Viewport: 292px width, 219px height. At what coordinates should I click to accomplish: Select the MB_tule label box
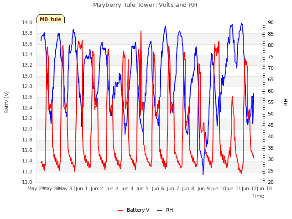51,19
